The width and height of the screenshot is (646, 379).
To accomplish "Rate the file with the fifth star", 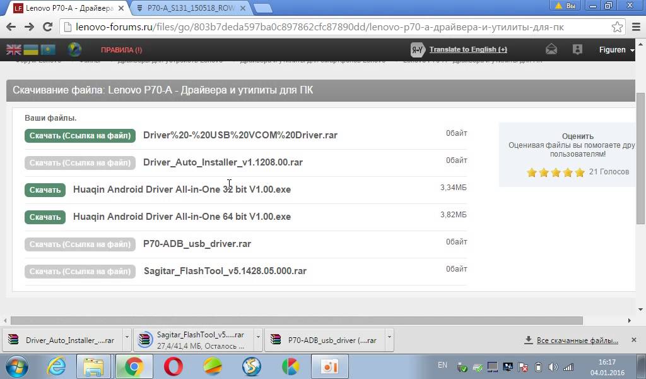I will 580,172.
